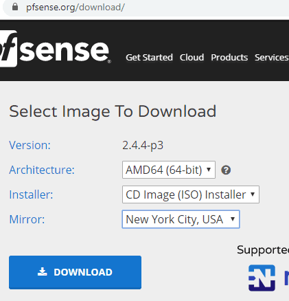This screenshot has height=301, width=289.
Task: Open the Cloud menu item
Action: coord(192,58)
